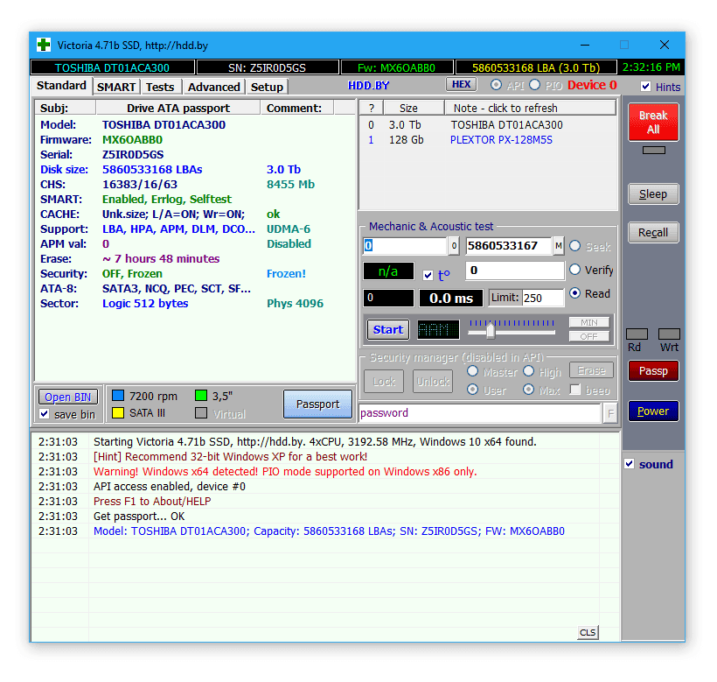Select the PLEXTOR PX-128M5S drive row
717x682 pixels.
[x=487, y=140]
